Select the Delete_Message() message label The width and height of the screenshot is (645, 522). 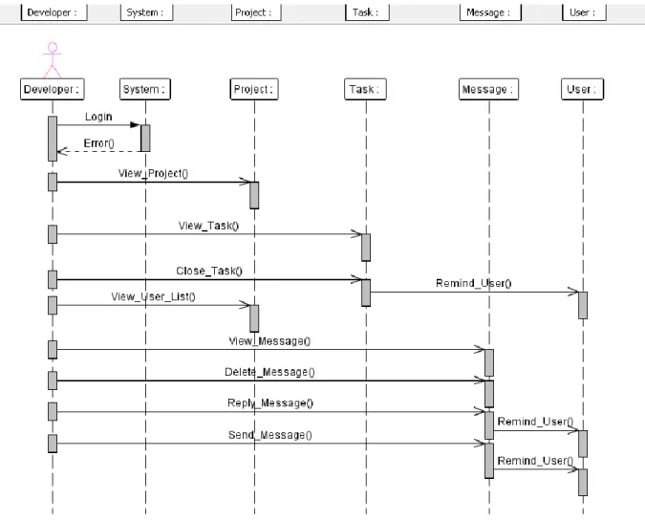[x=269, y=372]
